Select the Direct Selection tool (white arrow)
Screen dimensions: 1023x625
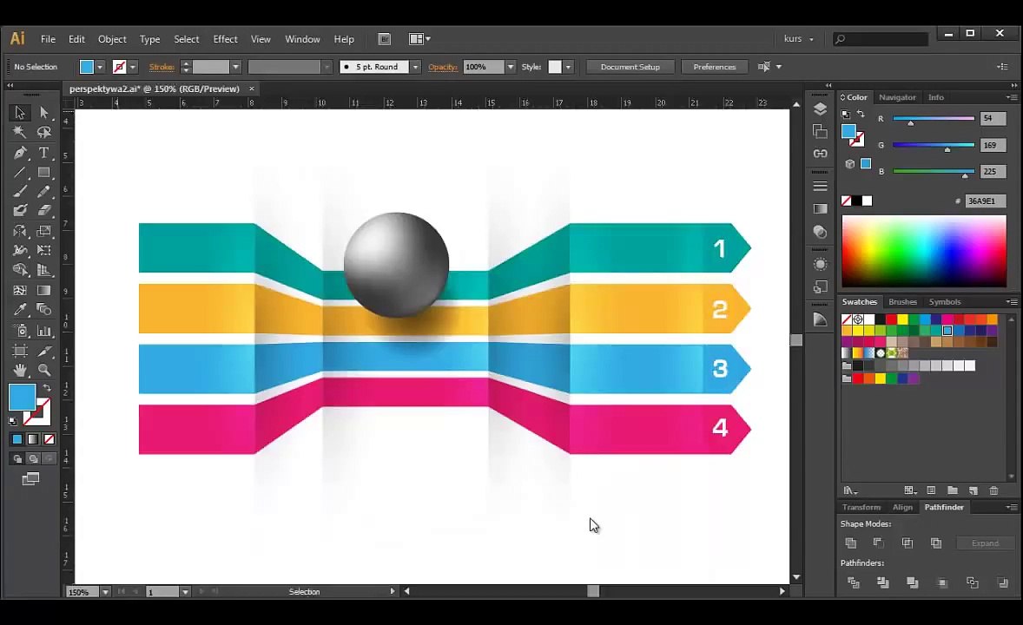click(x=43, y=112)
